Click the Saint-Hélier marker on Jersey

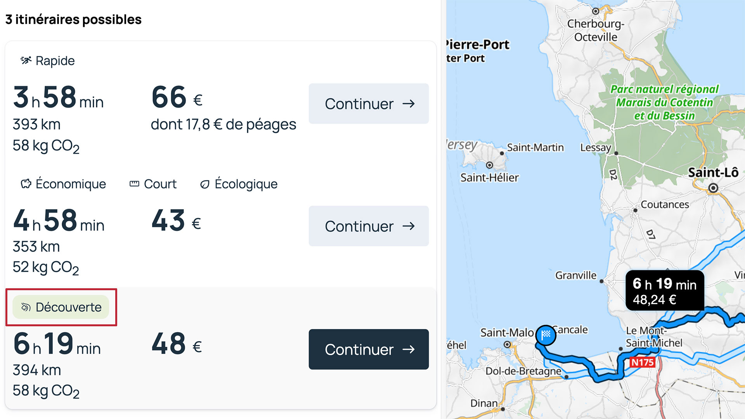489,165
